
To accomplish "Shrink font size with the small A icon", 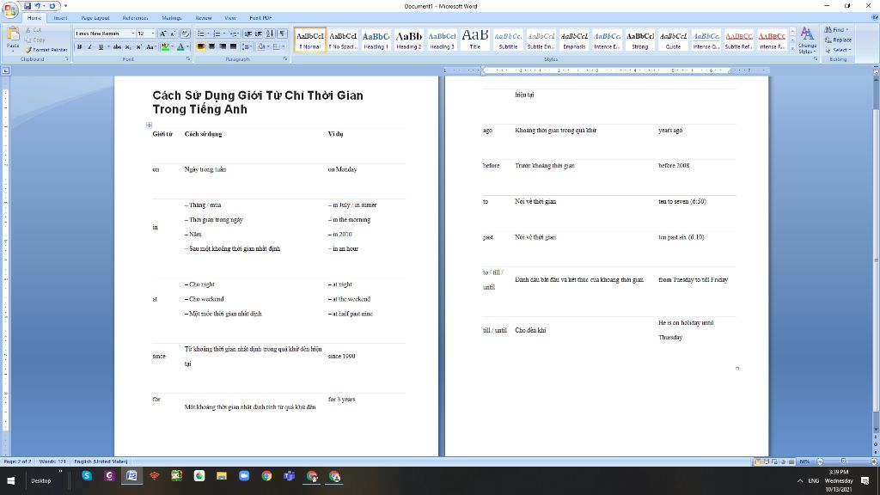I will [x=173, y=34].
